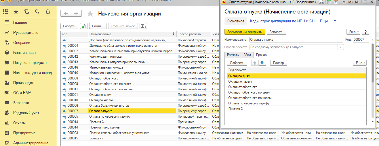Viewport: 379px width, 146px height.
Task: Open notifications bell icon
Action: pyautogui.click(x=47, y=12)
